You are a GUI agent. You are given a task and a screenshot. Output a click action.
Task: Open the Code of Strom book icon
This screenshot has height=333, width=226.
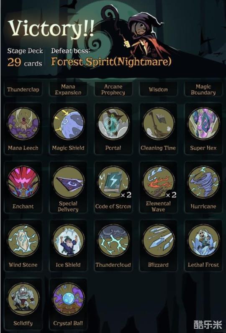click(113, 182)
